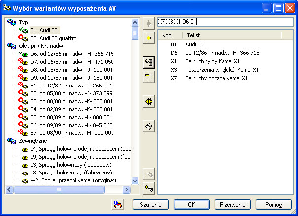Viewport: 298px width, 216px height.
Task: Click the Typ group icon
Action: coord(12,22)
